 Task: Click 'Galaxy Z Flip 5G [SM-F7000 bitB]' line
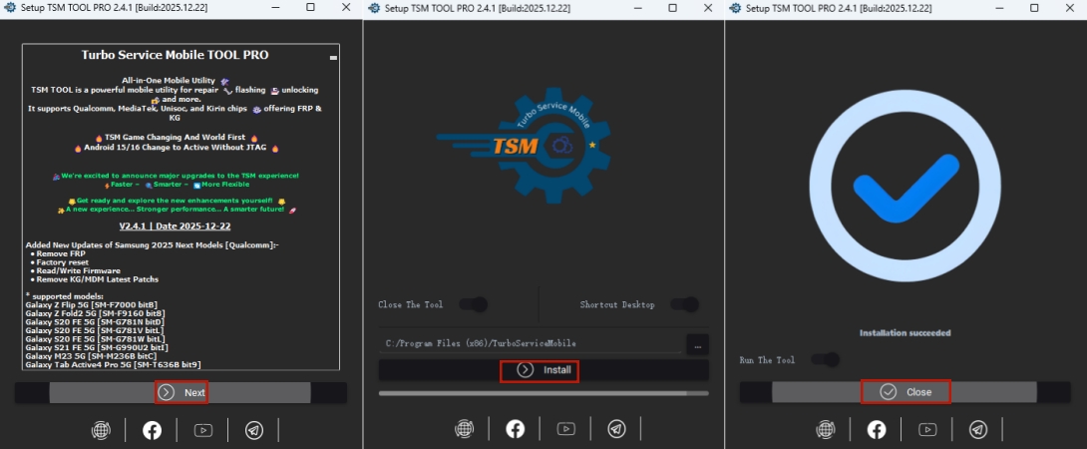(x=92, y=304)
